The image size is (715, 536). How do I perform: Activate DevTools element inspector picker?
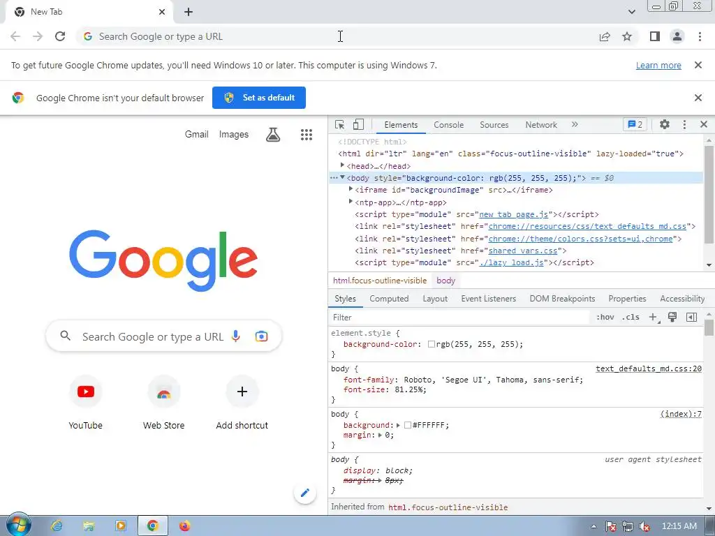[340, 125]
